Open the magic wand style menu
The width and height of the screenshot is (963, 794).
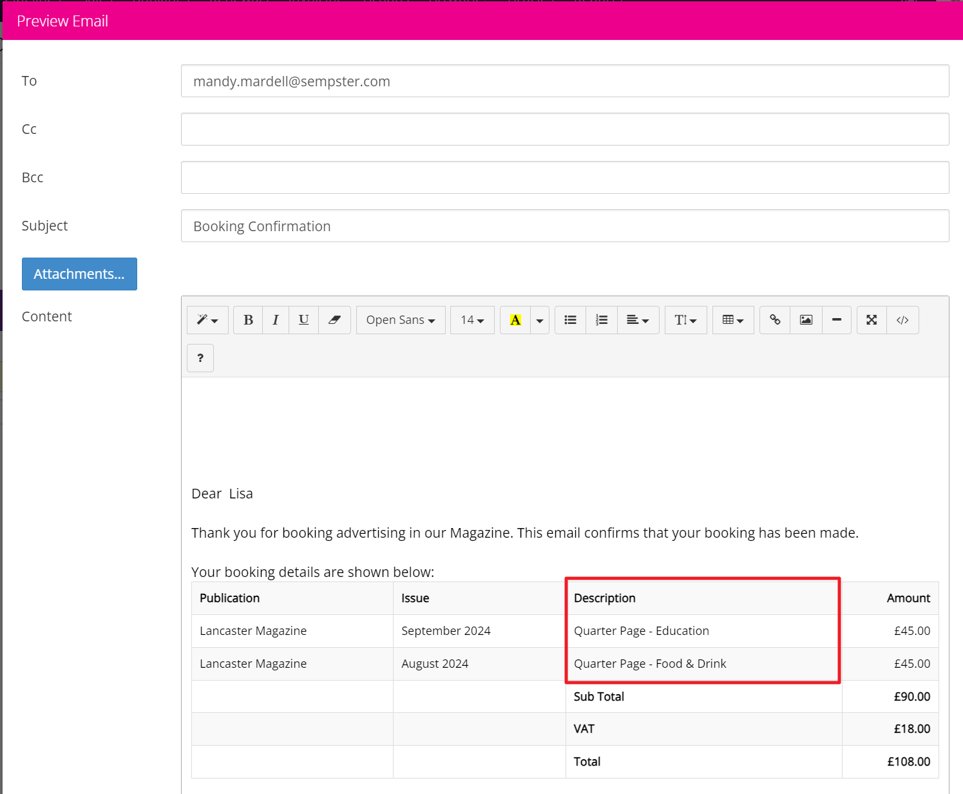coord(207,320)
